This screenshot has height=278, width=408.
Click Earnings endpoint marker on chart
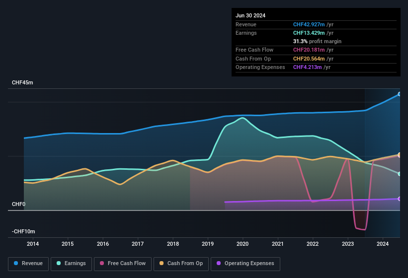tap(400, 174)
